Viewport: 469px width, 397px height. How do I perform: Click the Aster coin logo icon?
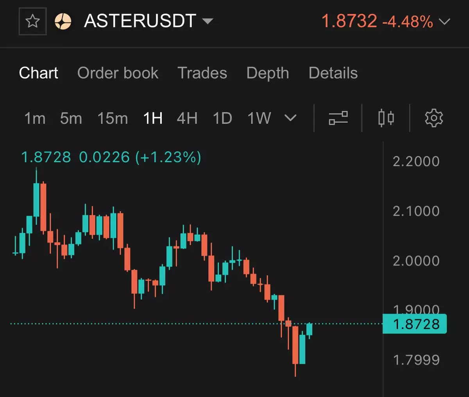click(x=63, y=21)
